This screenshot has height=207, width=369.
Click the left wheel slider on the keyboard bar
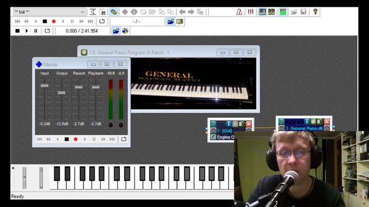click(24, 178)
